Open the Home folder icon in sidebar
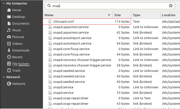The height and width of the screenshot is (109, 180). (x=9, y=10)
